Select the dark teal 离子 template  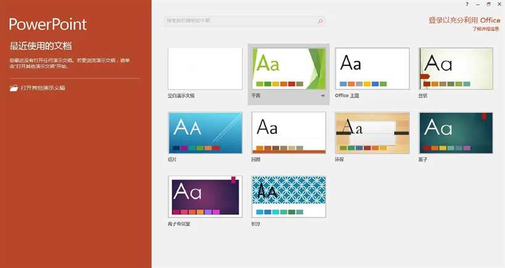(x=456, y=132)
